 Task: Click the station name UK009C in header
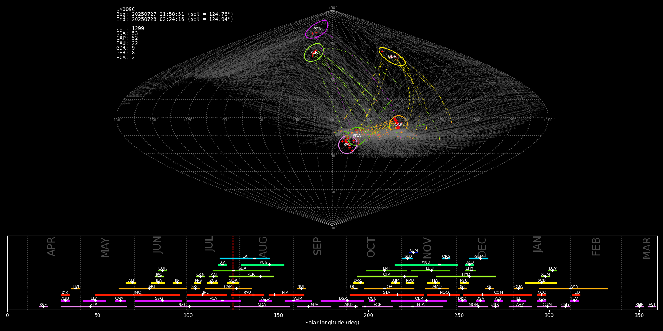(x=126, y=10)
